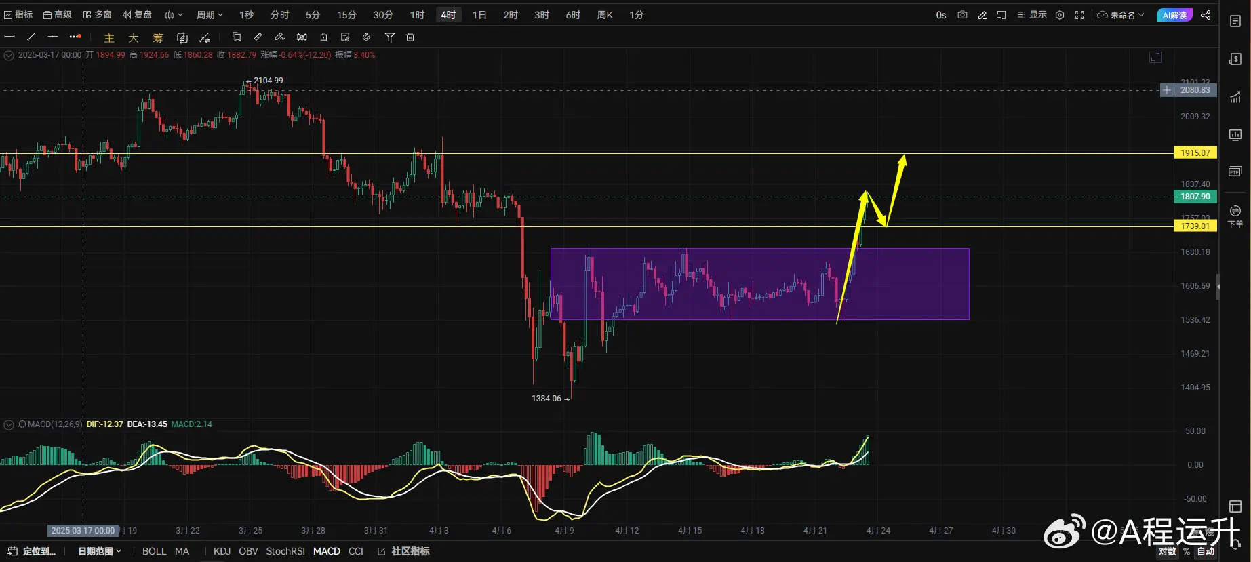Toggle the 主 indicator button
Screen dimensions: 1251x562
pyautogui.click(x=109, y=38)
